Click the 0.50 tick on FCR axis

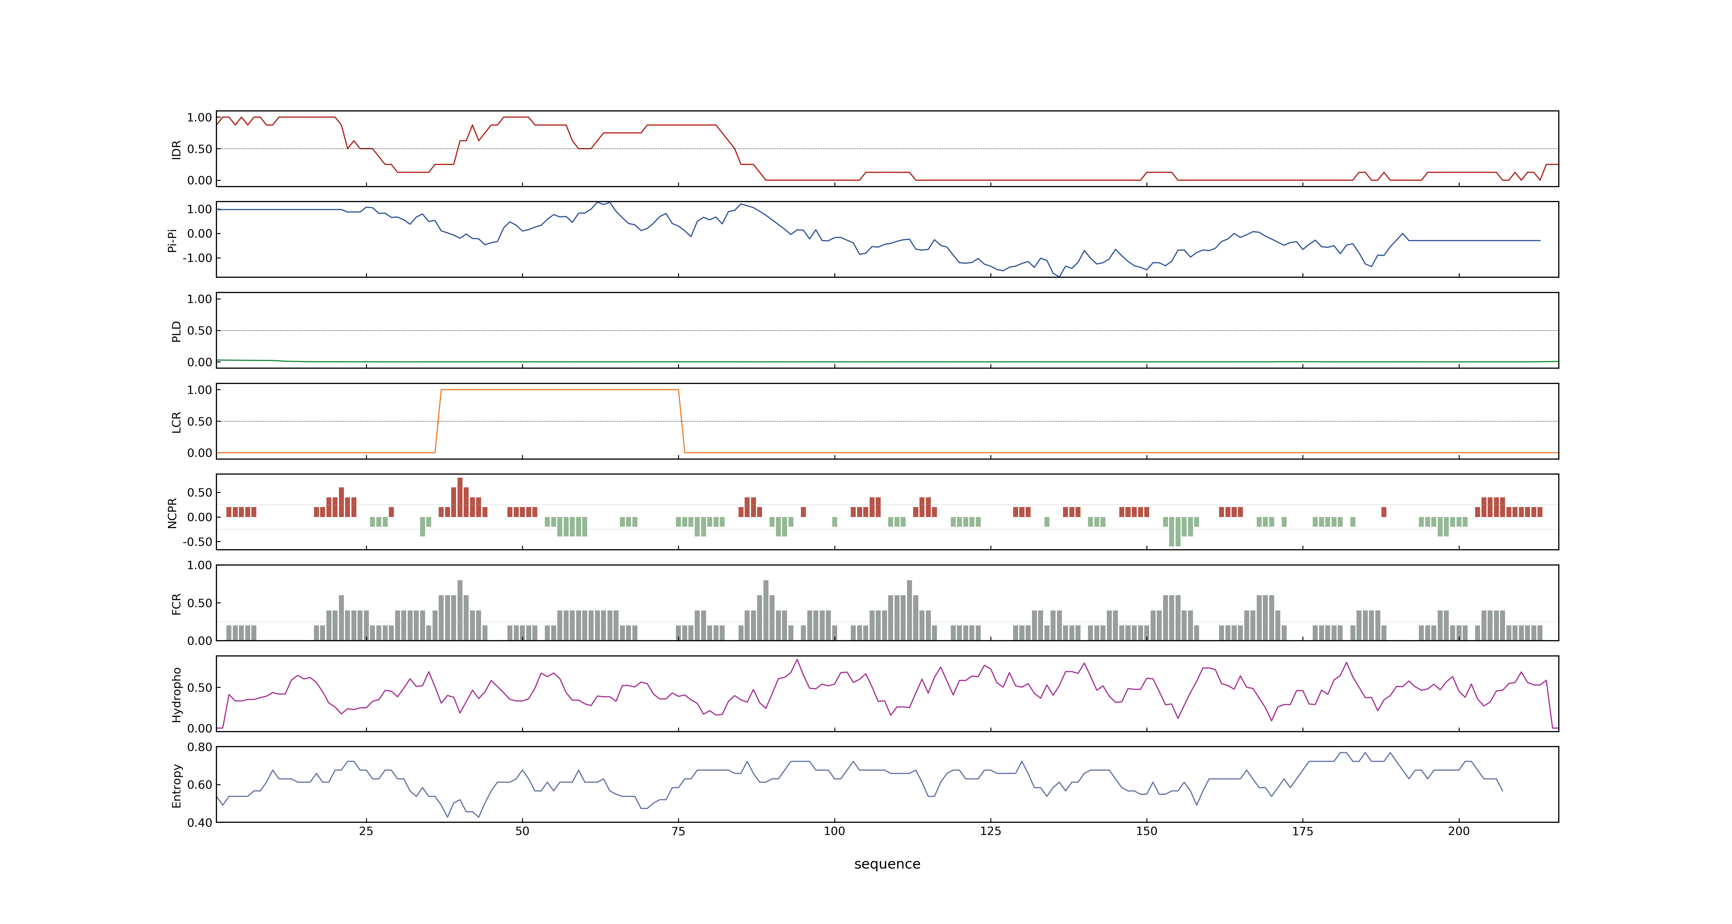[x=200, y=603]
